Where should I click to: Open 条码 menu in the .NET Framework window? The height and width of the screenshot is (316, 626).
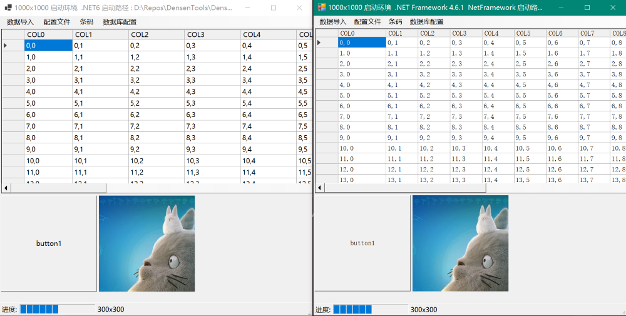coord(396,21)
